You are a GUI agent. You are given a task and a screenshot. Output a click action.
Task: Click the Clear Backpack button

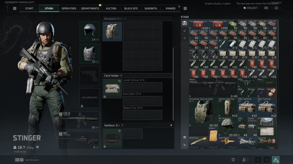point(27,160)
